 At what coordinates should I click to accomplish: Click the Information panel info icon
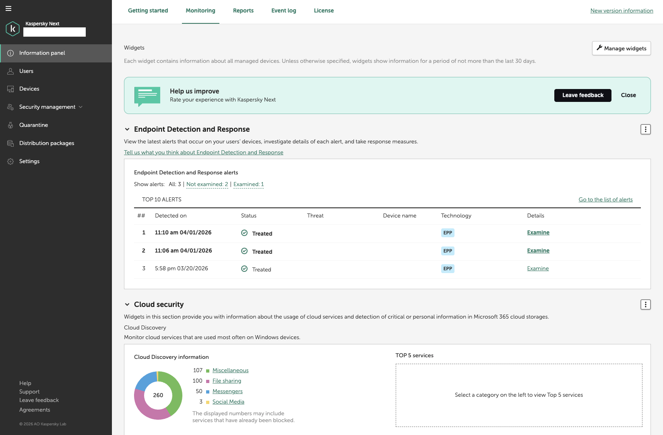[x=10, y=53]
